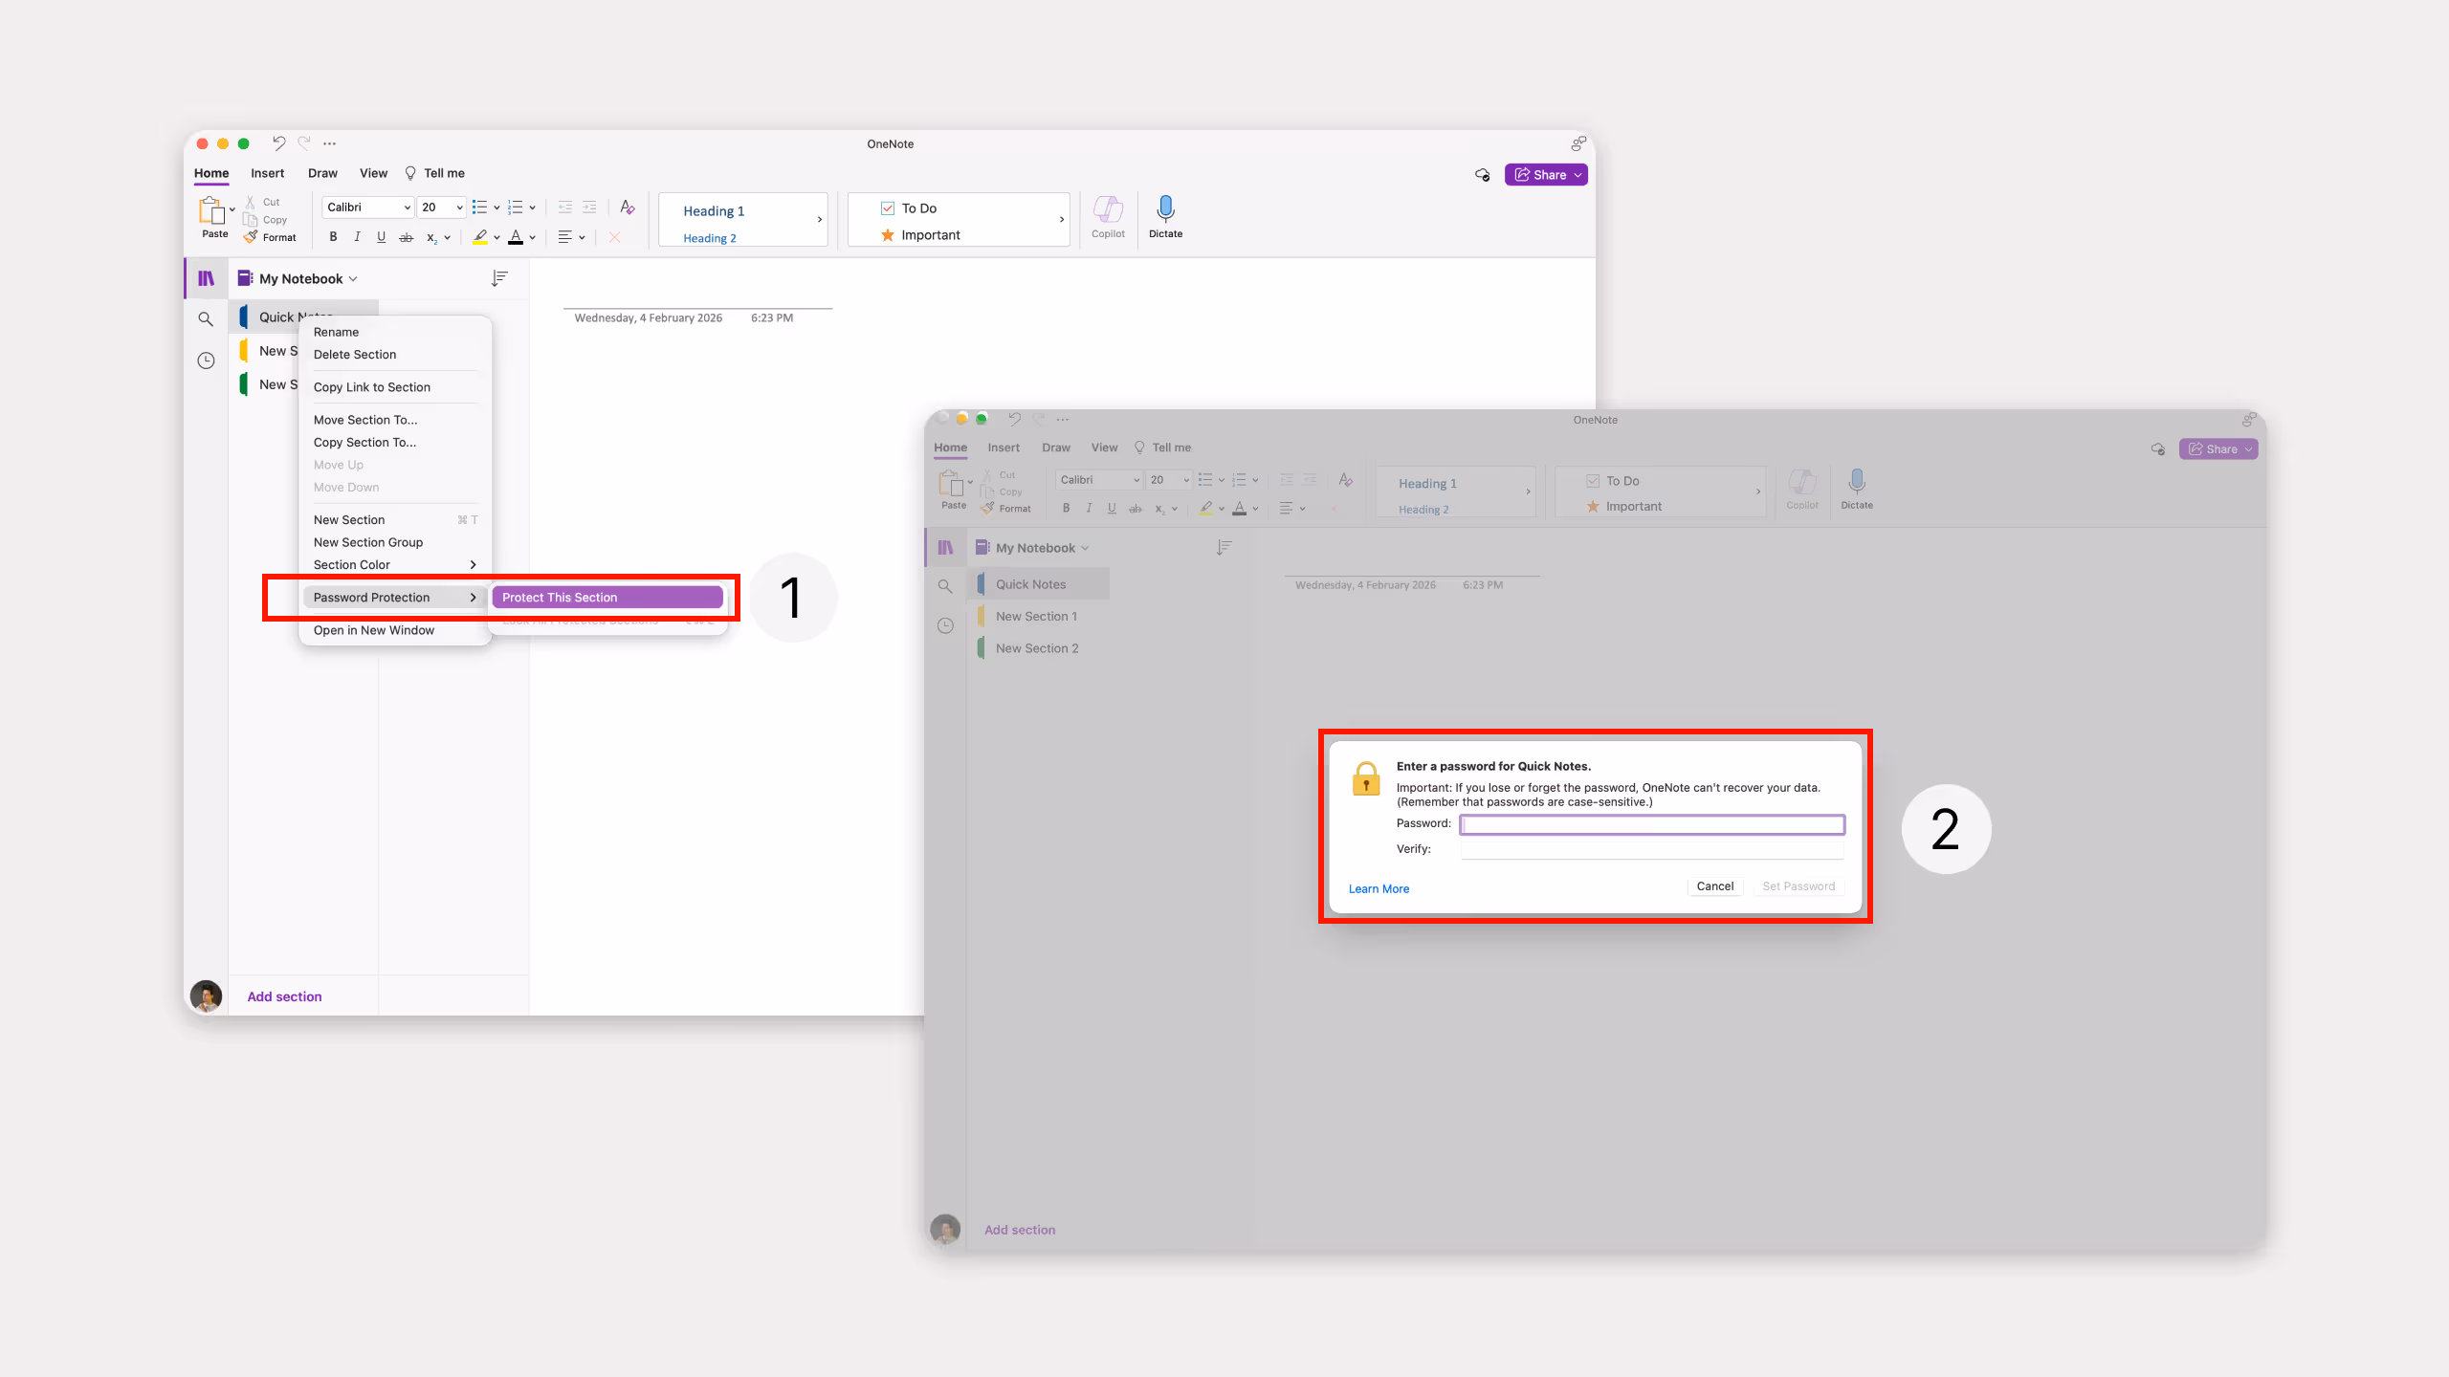The height and width of the screenshot is (1377, 2449).
Task: Toggle bold formatting
Action: pyautogui.click(x=332, y=237)
